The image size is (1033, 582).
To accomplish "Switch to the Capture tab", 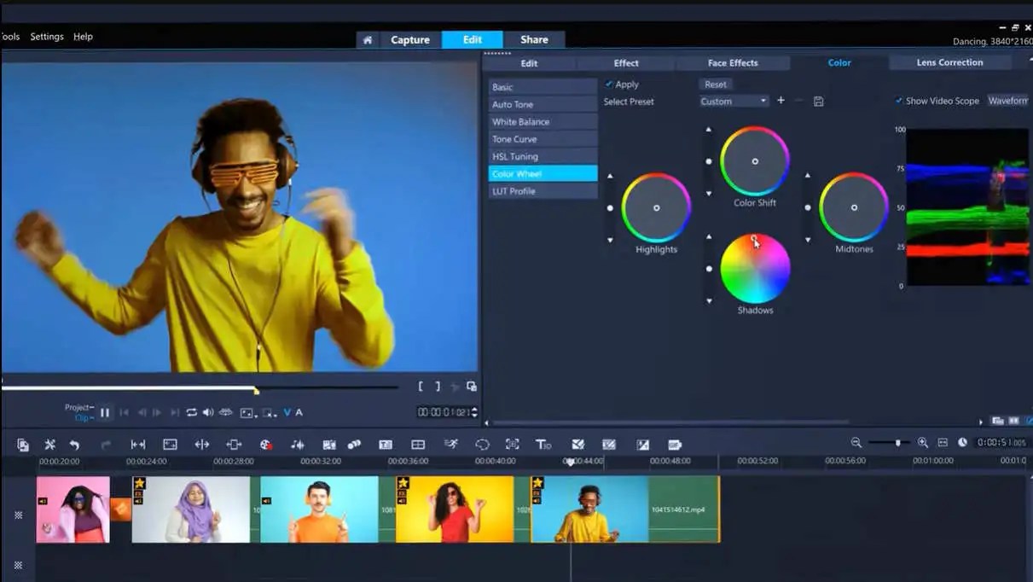I will (x=410, y=39).
